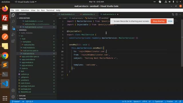The width and height of the screenshot is (183, 103).
Task: Close mail.service.ts in Open Editors list
Action: pyautogui.click(x=21, y=27)
